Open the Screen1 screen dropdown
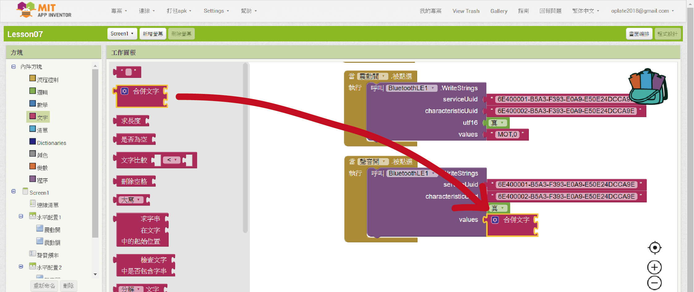694x292 pixels. 122,34
